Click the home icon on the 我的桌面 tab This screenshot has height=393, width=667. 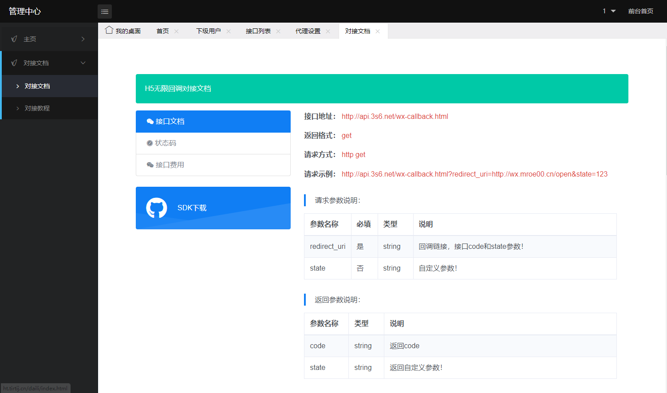pyautogui.click(x=109, y=30)
